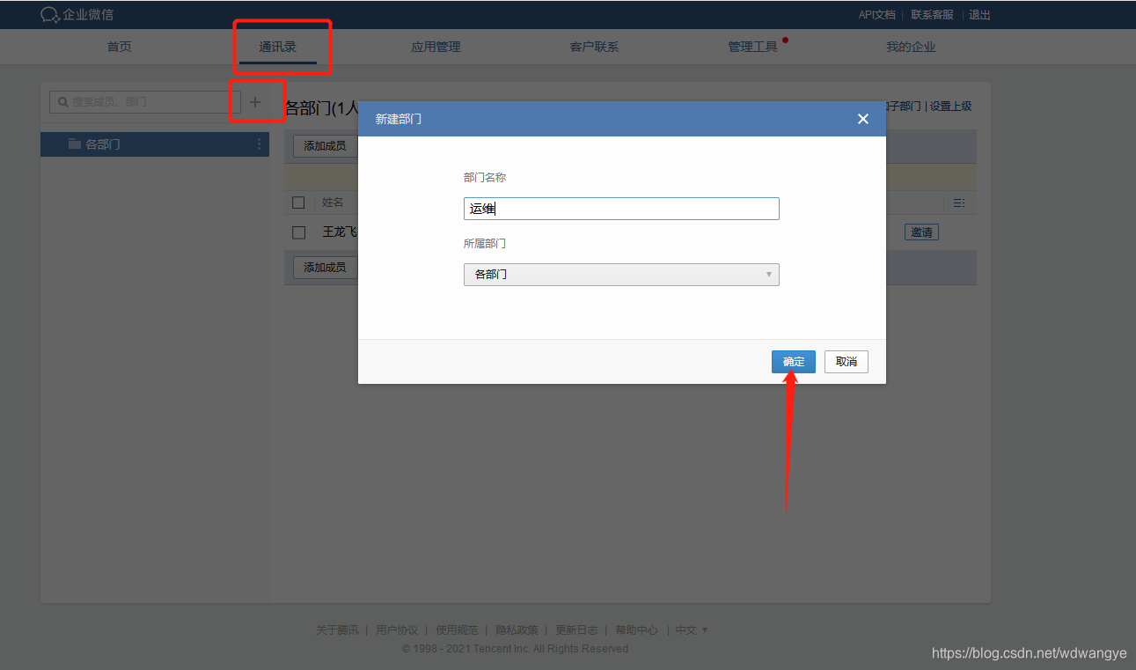Open the 关于腾讯 footer link
The image size is (1136, 670).
tap(337, 630)
